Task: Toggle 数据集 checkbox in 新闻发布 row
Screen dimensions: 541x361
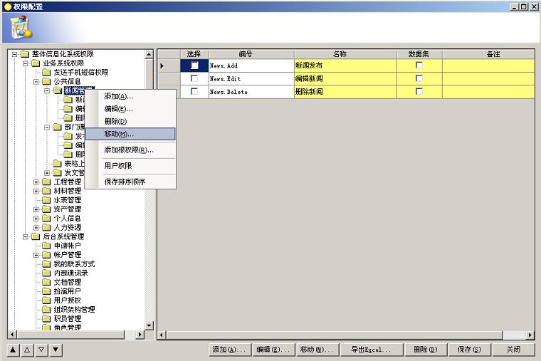Action: tap(419, 66)
